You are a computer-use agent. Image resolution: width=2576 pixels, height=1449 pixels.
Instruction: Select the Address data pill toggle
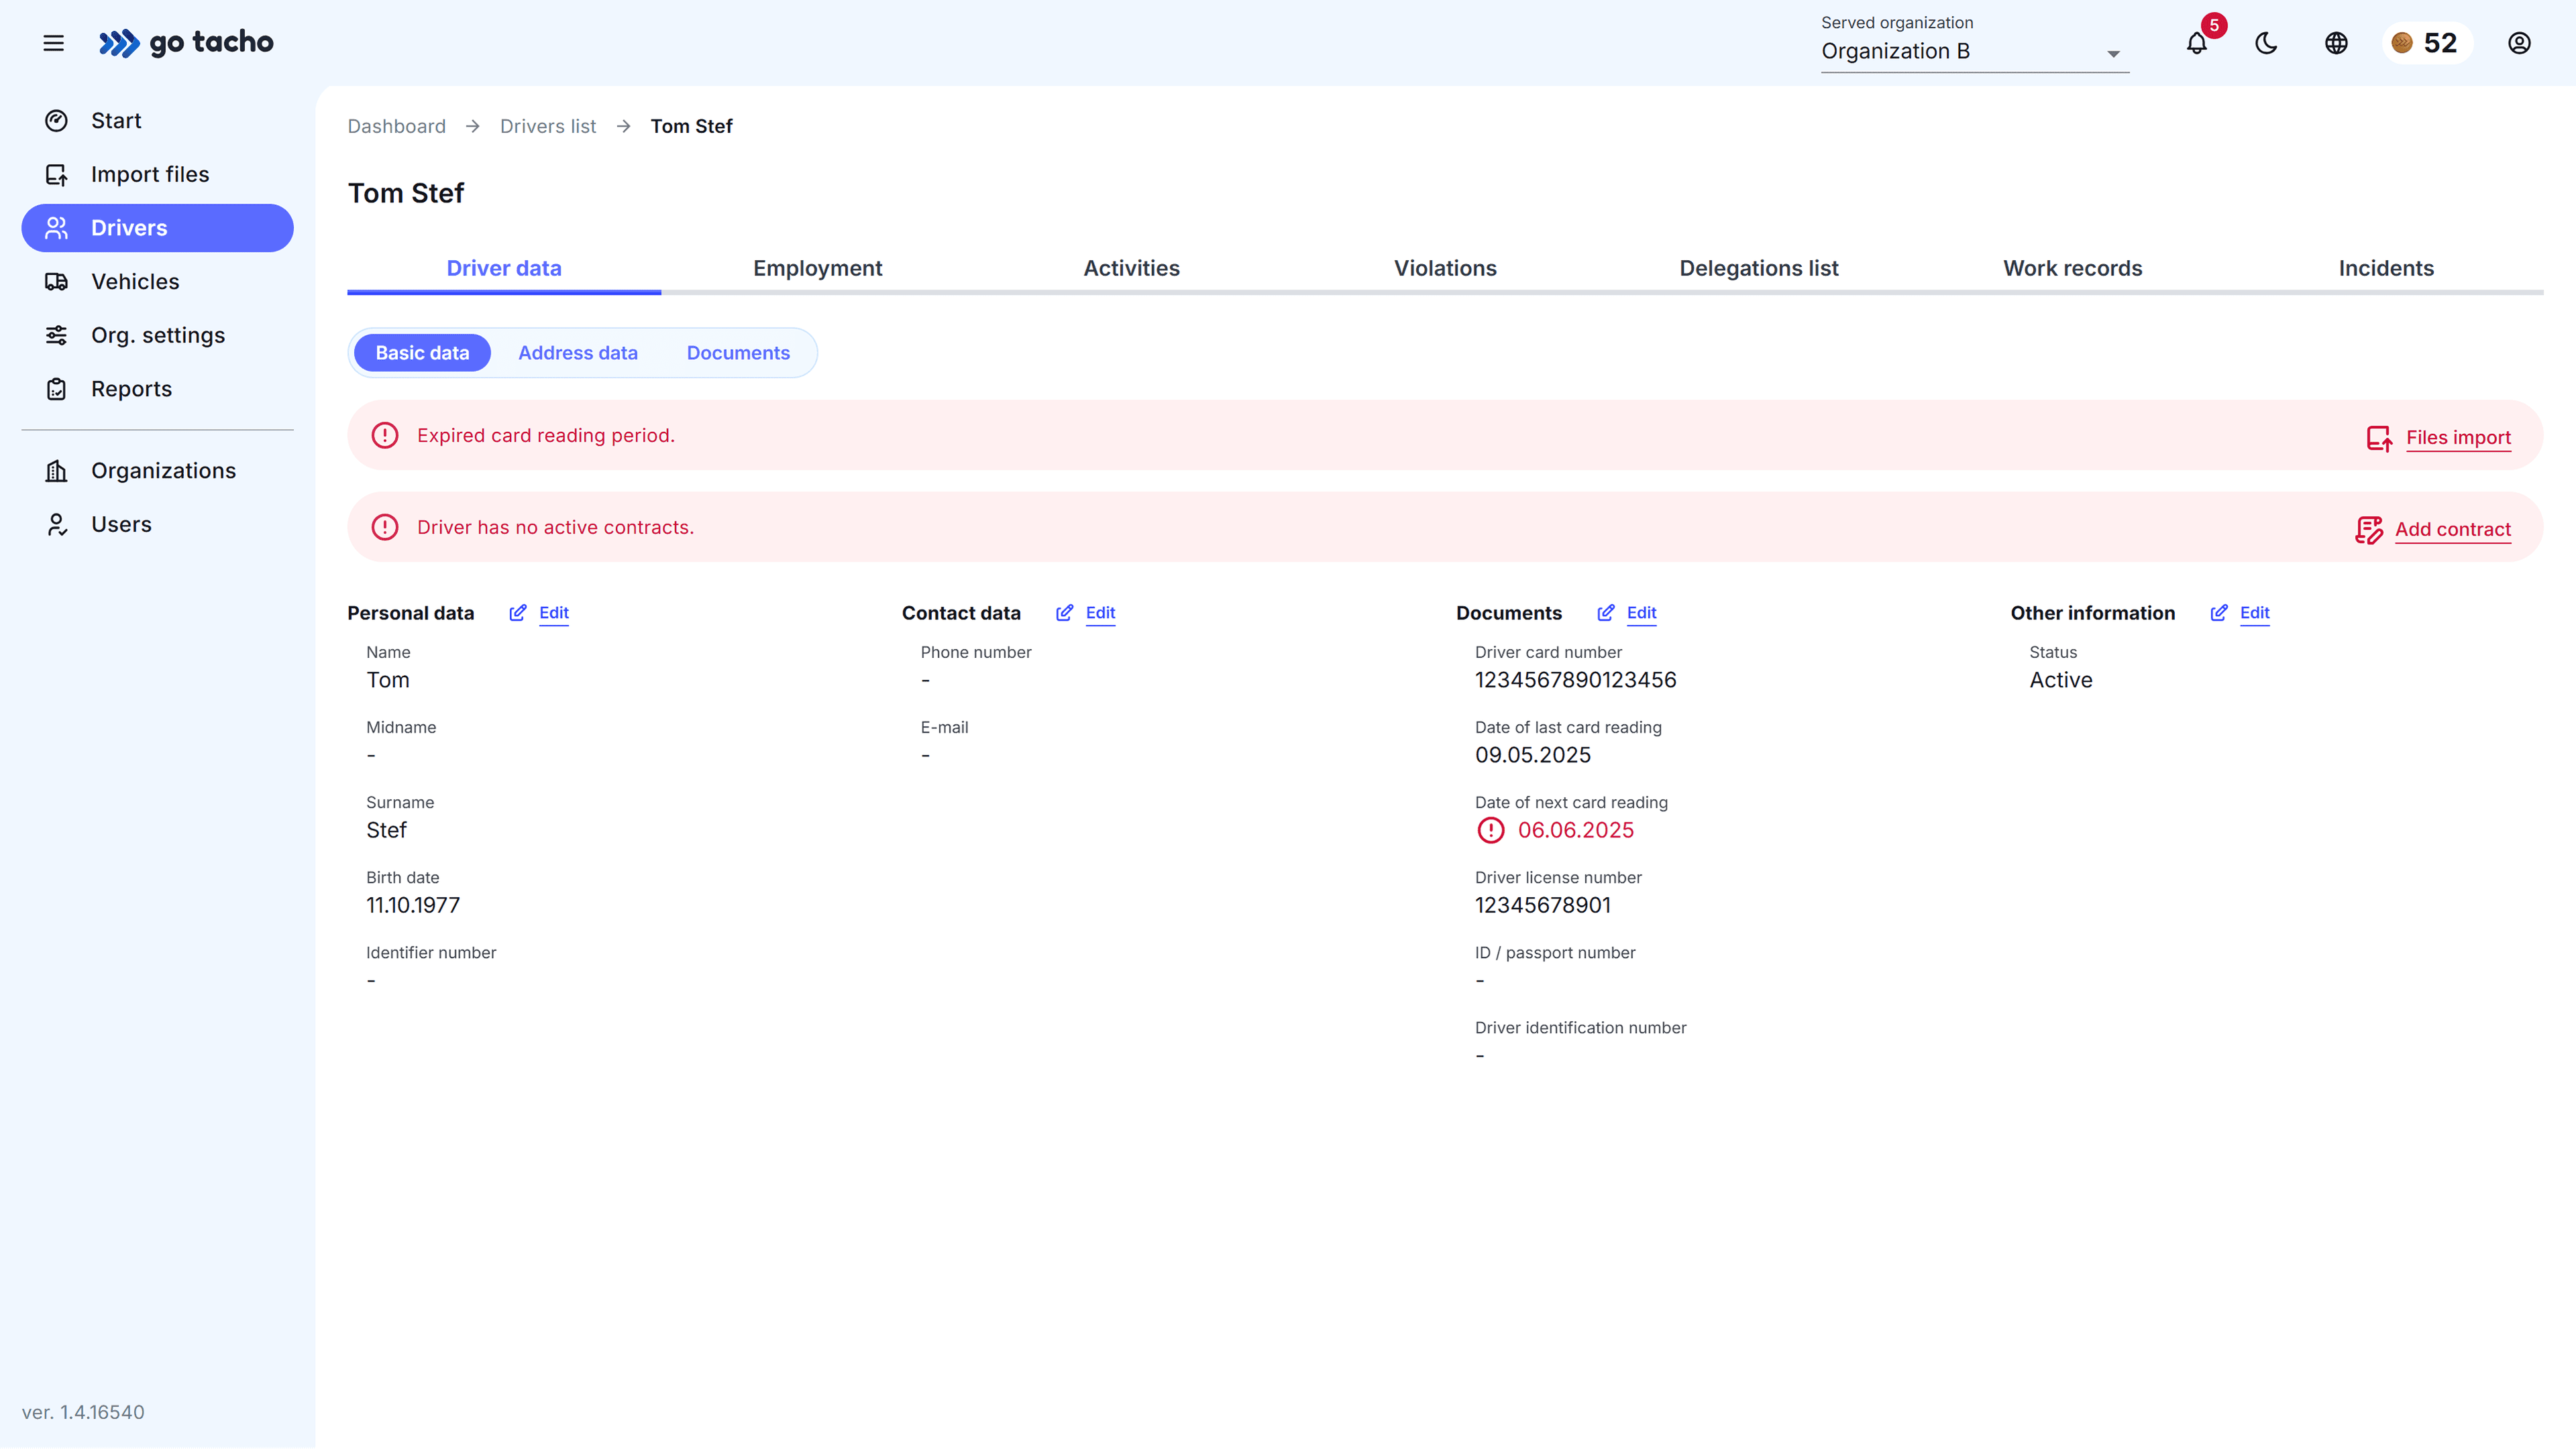(577, 353)
